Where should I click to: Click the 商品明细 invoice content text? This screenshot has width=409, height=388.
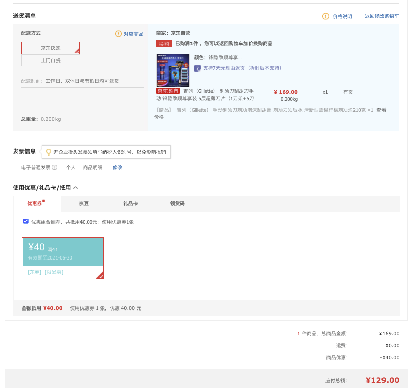93,167
